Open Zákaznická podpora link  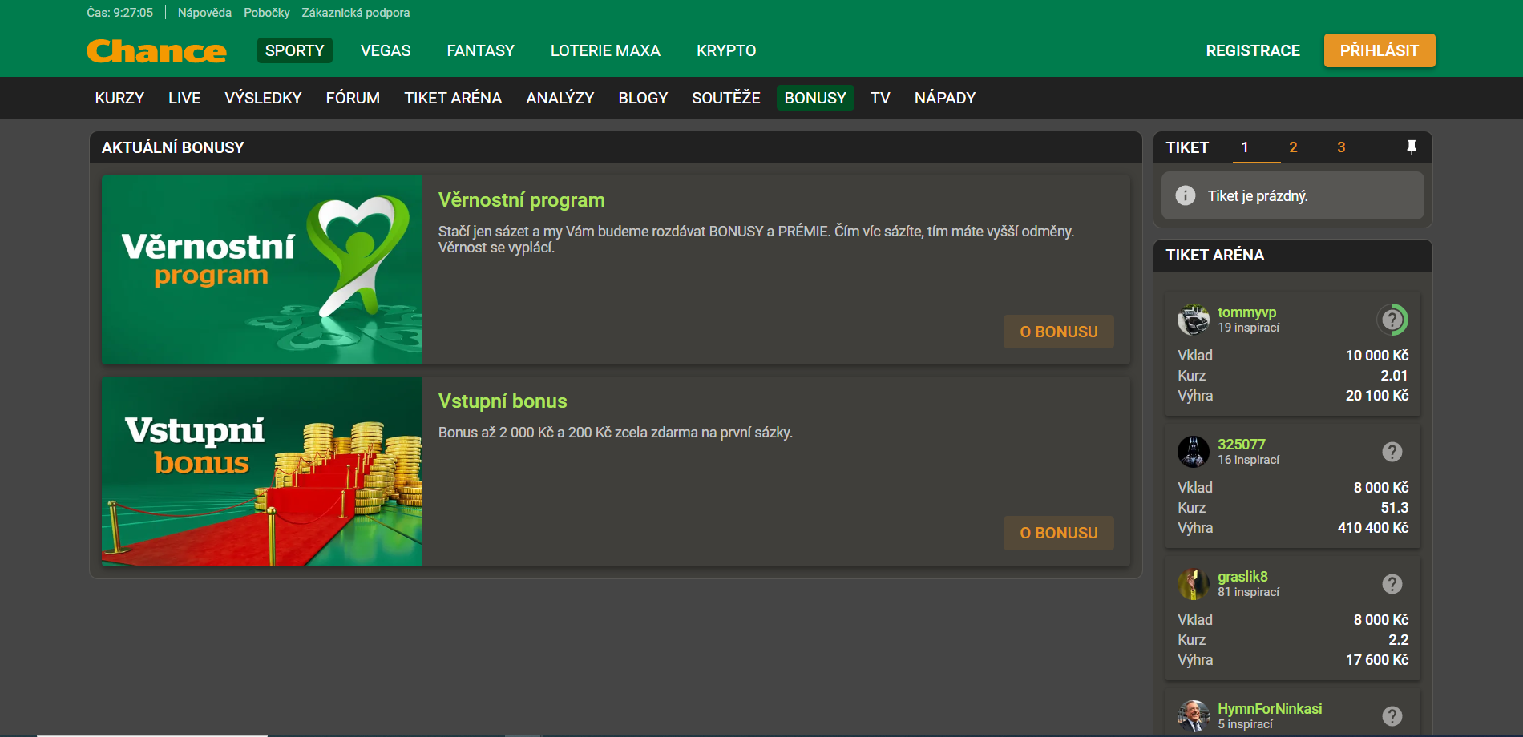pos(356,13)
